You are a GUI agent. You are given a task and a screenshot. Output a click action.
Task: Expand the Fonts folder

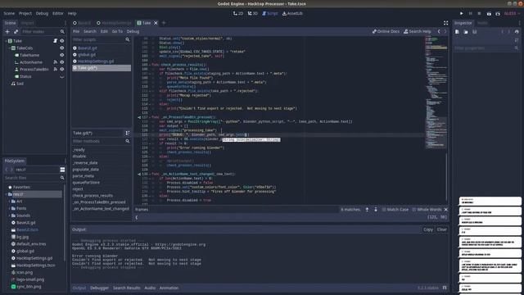coord(9,208)
